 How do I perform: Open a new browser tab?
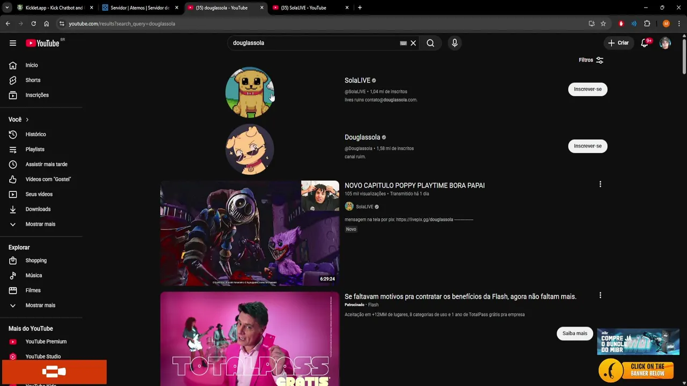pyautogui.click(x=360, y=8)
